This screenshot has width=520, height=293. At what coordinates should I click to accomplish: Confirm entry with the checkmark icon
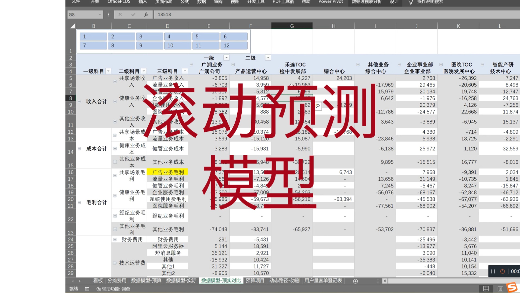tap(133, 14)
